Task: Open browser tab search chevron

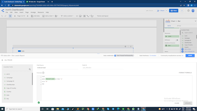Action: 180,2
